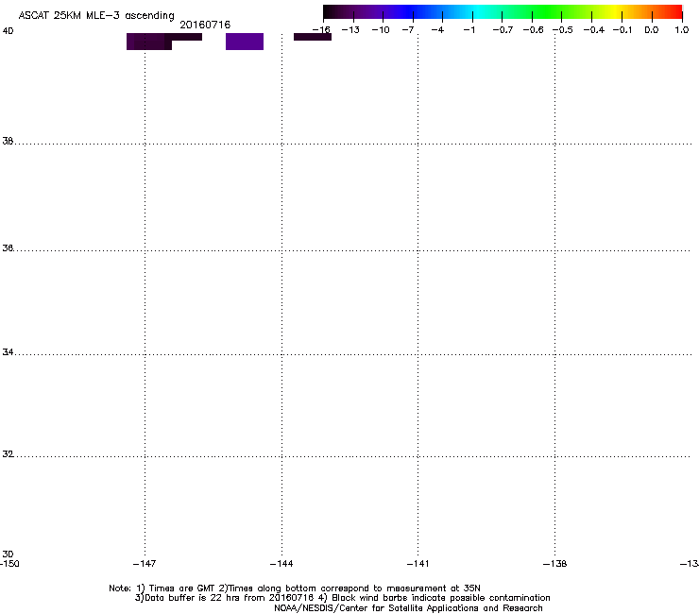Image resolution: width=699 pixels, height=614 pixels.
Task: Click the -7 colorbar label
Action: (x=407, y=30)
